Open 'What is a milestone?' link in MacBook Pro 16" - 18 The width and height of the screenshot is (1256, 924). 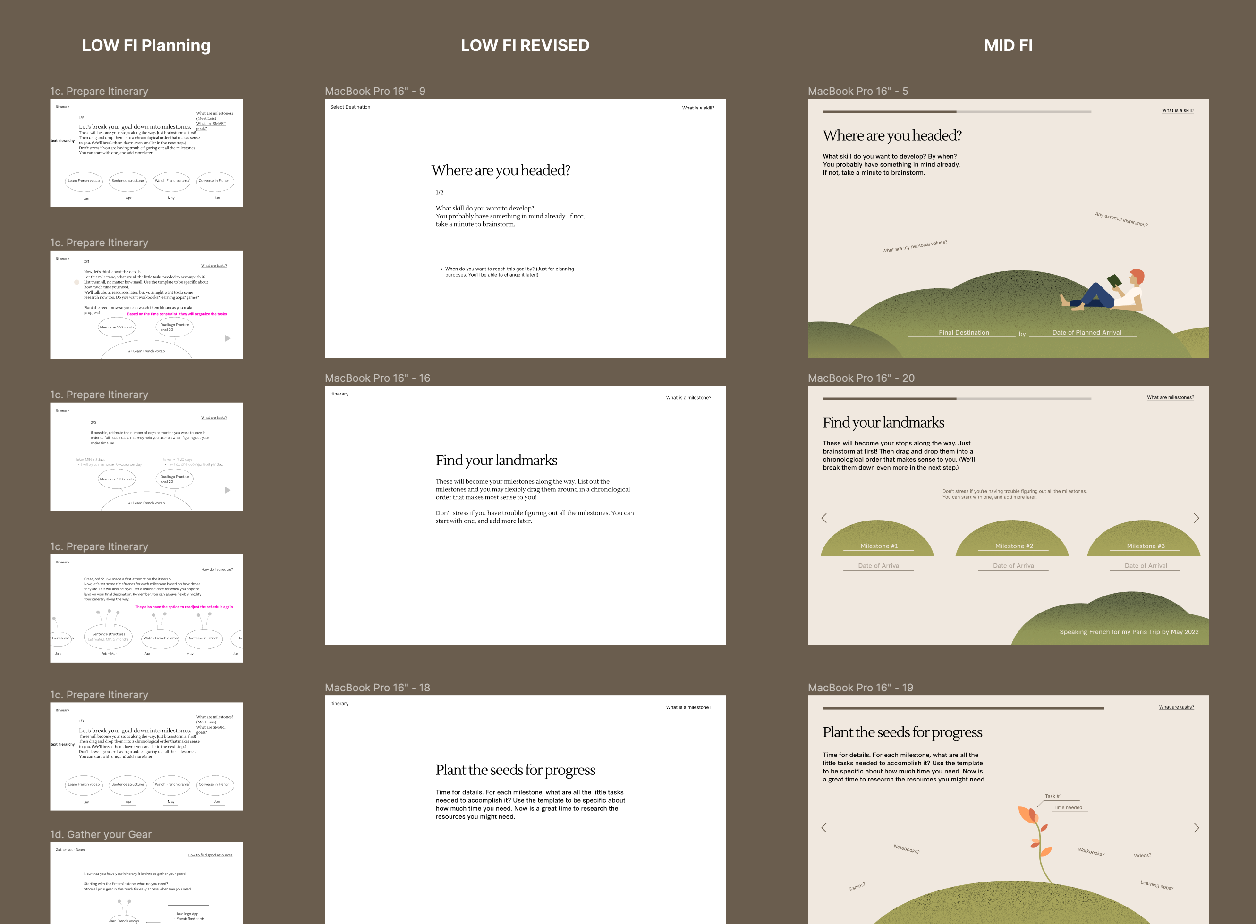pyautogui.click(x=688, y=707)
